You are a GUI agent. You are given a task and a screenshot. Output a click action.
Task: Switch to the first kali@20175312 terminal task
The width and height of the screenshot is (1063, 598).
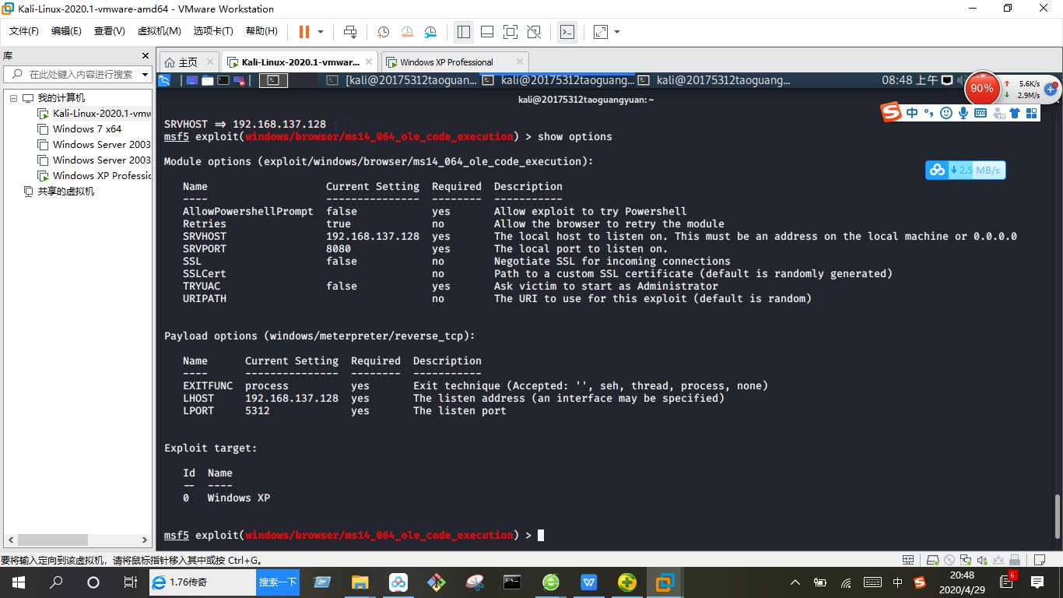pos(402,80)
